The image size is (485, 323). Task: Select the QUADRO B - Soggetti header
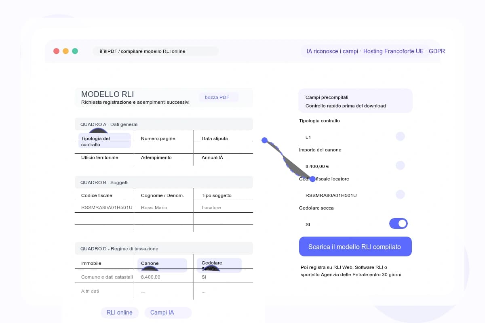164,182
